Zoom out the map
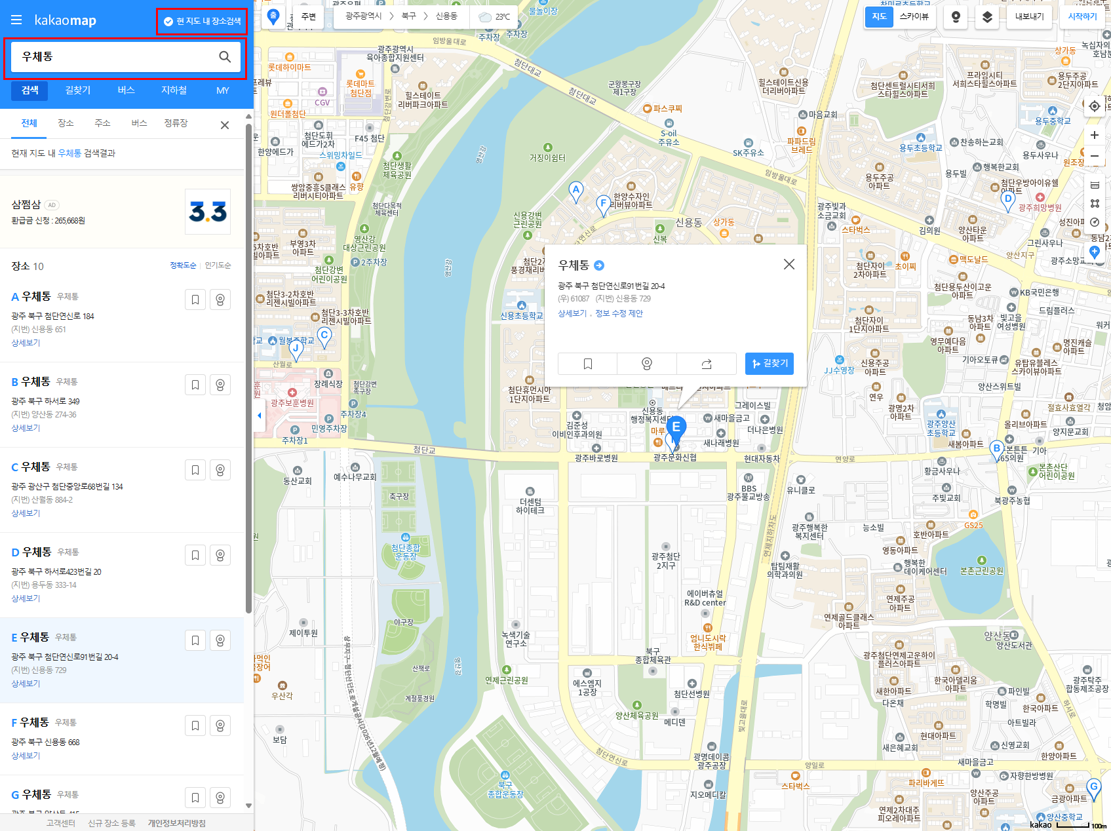 coord(1094,156)
